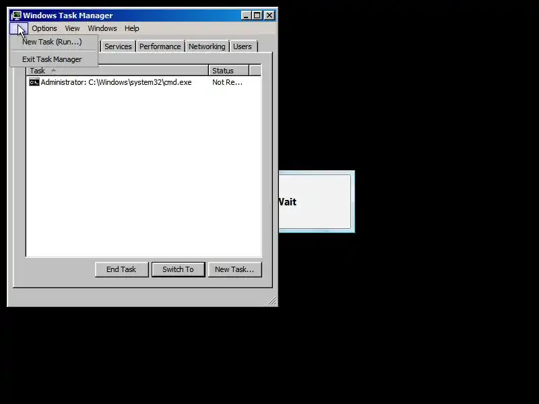Click the resize grip at the window corner

point(272,301)
